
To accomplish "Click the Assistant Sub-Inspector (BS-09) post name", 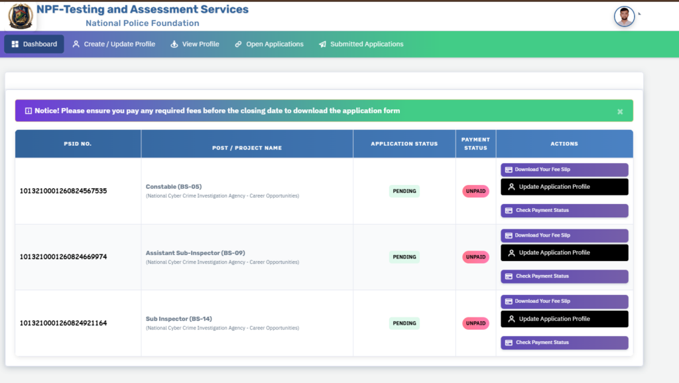I will tap(196, 252).
